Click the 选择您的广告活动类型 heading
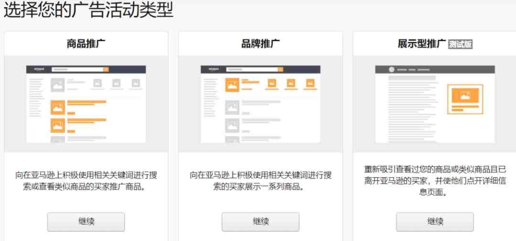Image resolution: width=516 pixels, height=241 pixels. 88,11
